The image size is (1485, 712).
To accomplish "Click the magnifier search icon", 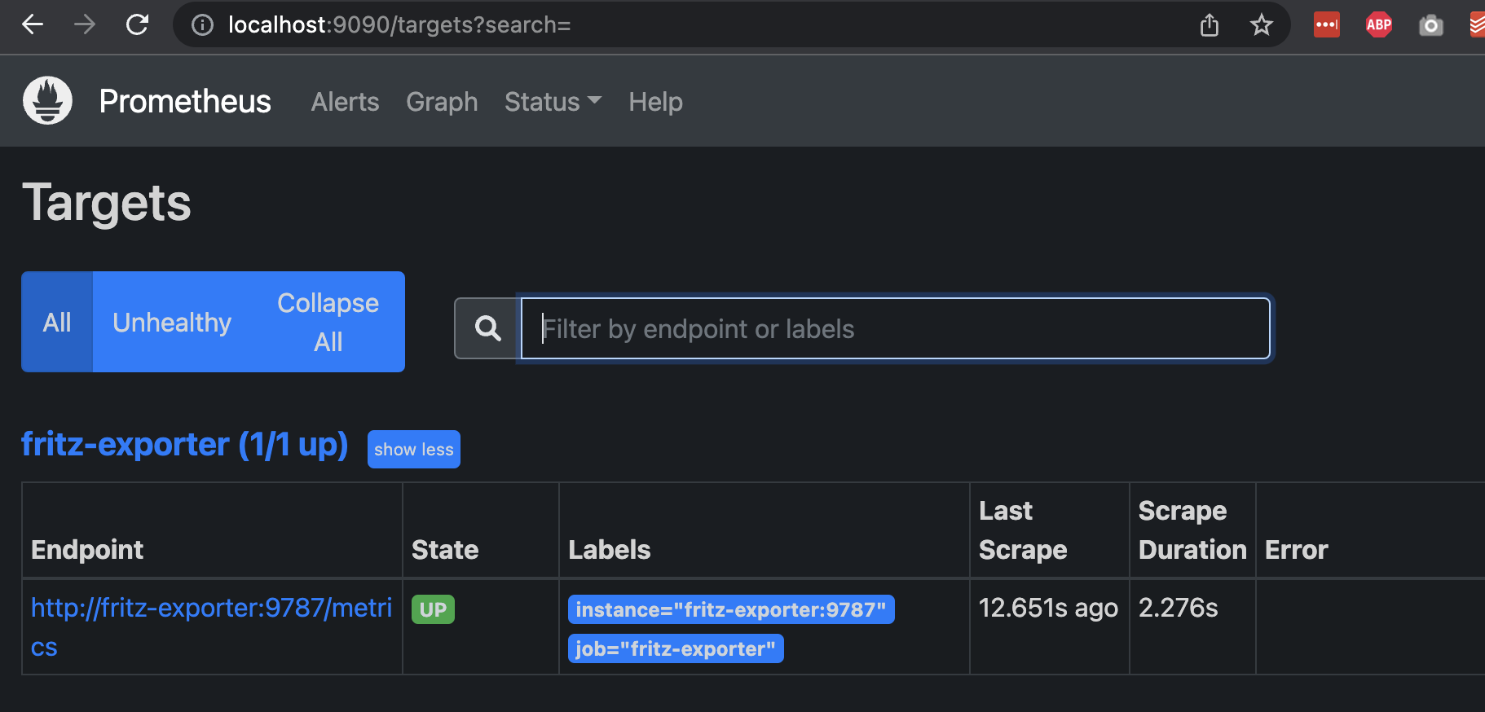I will [x=488, y=328].
